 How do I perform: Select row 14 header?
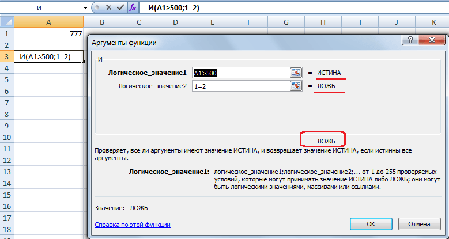[7, 184]
